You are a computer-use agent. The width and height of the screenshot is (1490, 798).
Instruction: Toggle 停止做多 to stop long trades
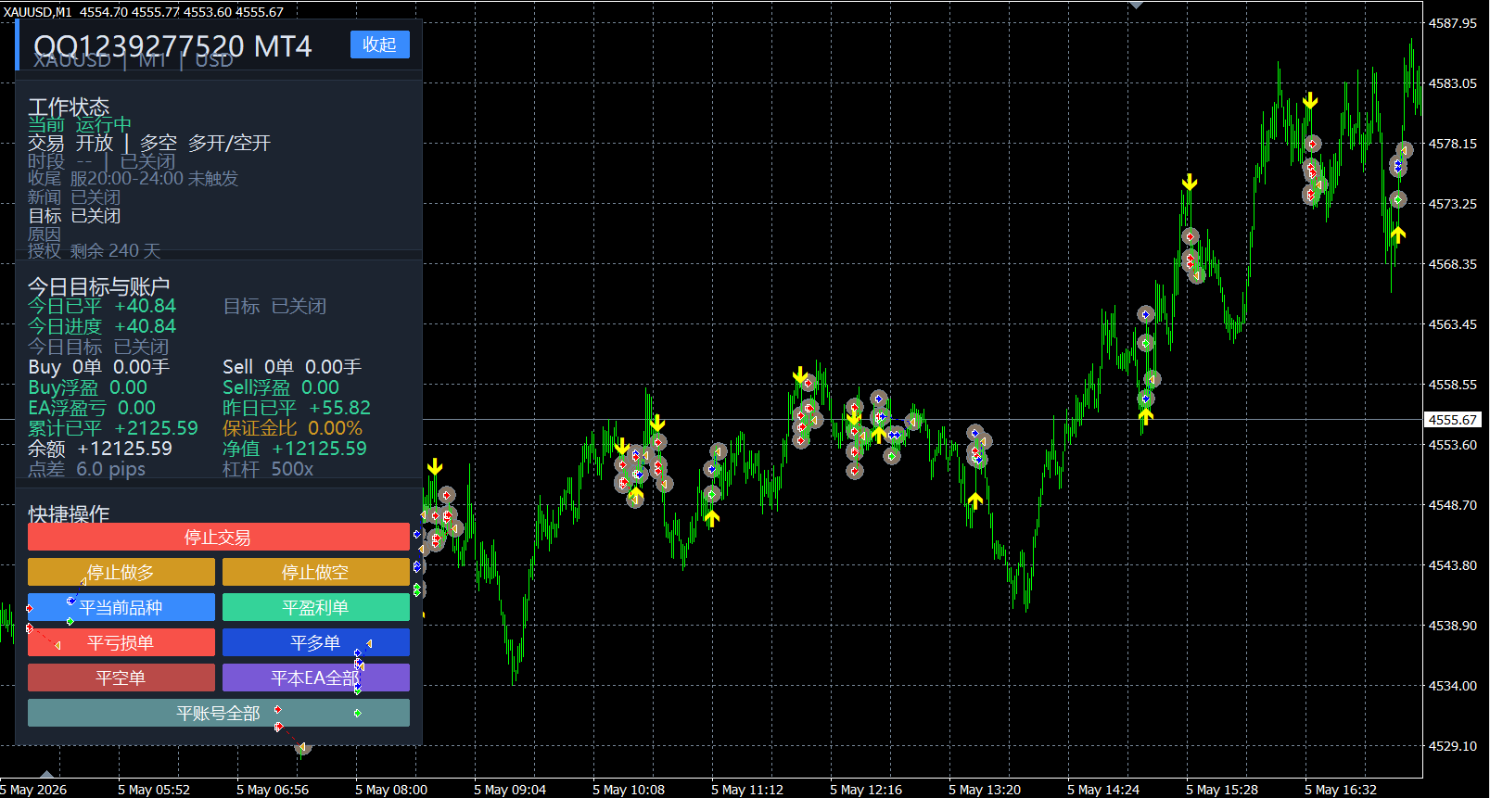121,572
